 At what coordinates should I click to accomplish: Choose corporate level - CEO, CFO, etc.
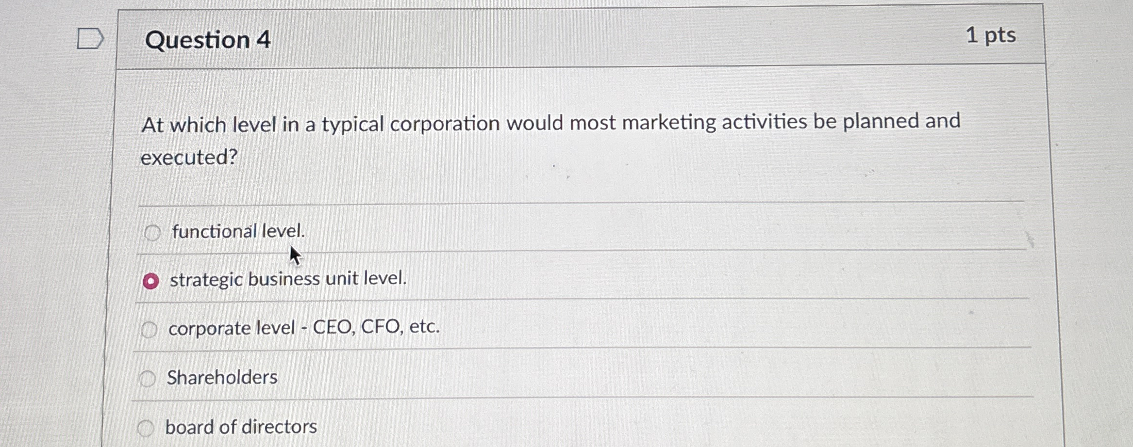click(x=149, y=330)
